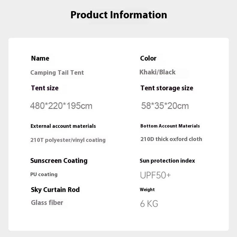Click the Tent storage size label

(x=167, y=88)
